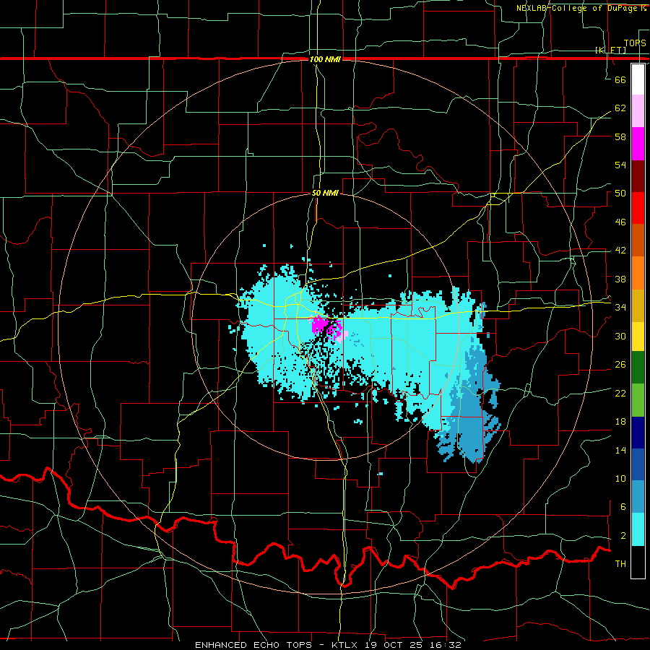The height and width of the screenshot is (650, 650).
Task: Click the dark orange legend swatch
Action: click(x=638, y=240)
